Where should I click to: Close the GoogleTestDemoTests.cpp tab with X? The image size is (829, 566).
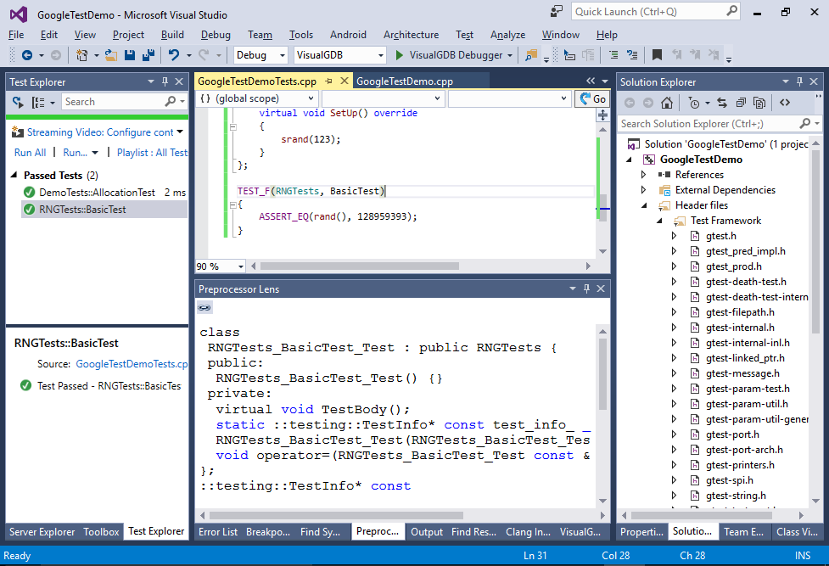[x=344, y=81]
